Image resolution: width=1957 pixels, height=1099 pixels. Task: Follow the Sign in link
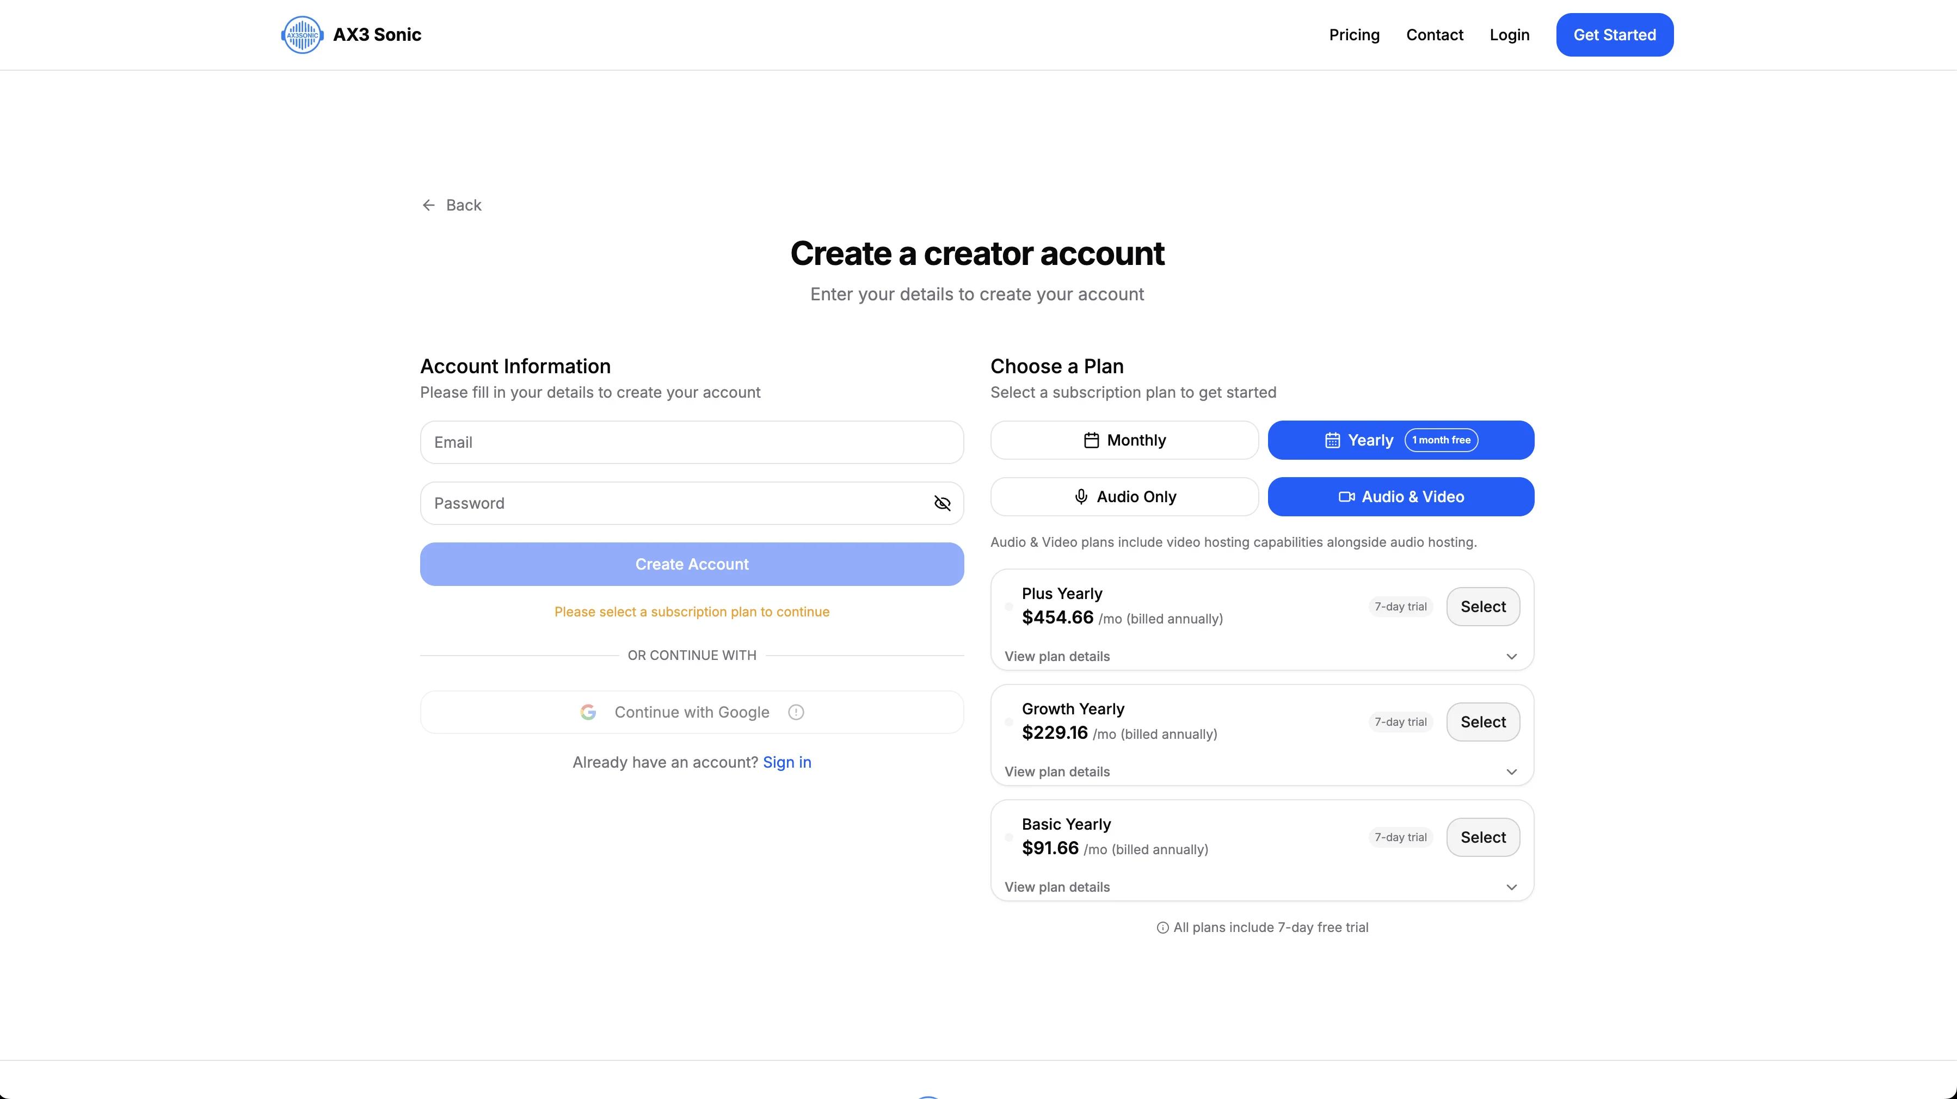tap(786, 763)
